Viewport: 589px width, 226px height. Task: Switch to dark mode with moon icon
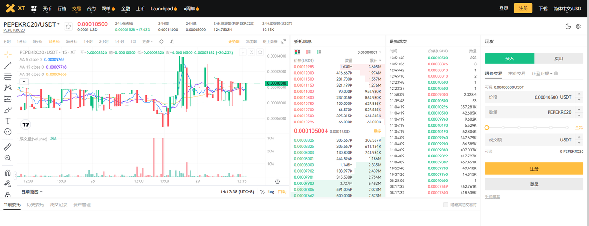pos(568,26)
